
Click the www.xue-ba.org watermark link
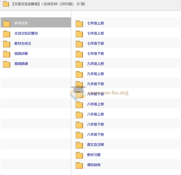tap(108, 93)
